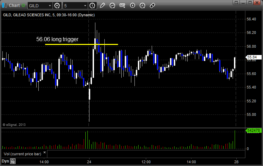
Task: Close the chart window
Action: 257,2
